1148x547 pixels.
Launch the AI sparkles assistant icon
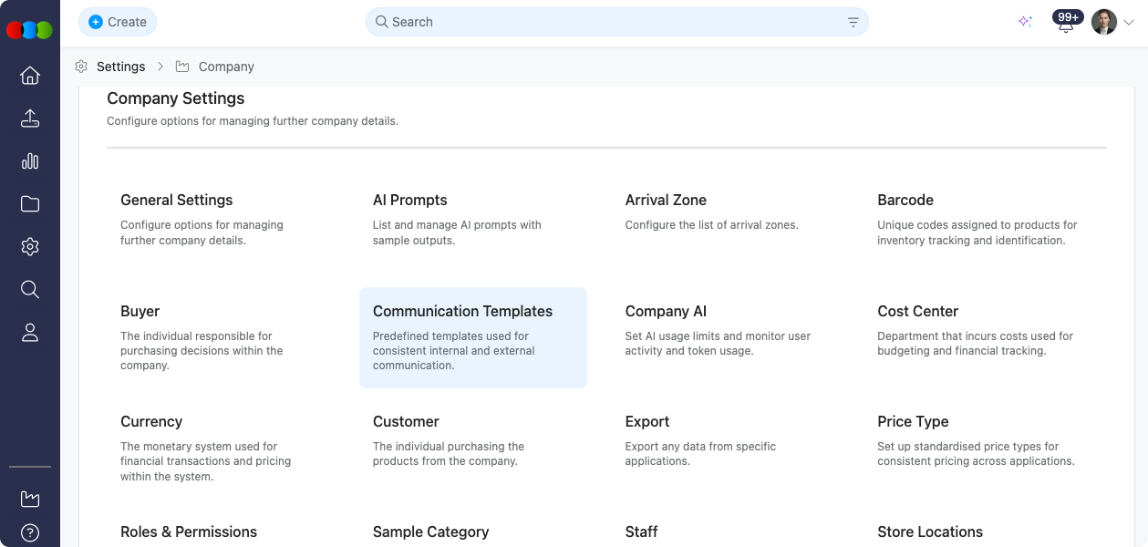pos(1025,21)
